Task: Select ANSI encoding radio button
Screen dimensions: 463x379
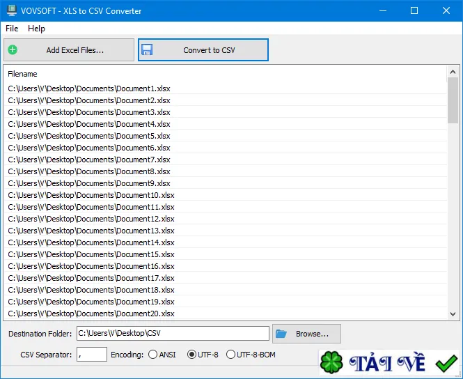Action: tap(152, 355)
